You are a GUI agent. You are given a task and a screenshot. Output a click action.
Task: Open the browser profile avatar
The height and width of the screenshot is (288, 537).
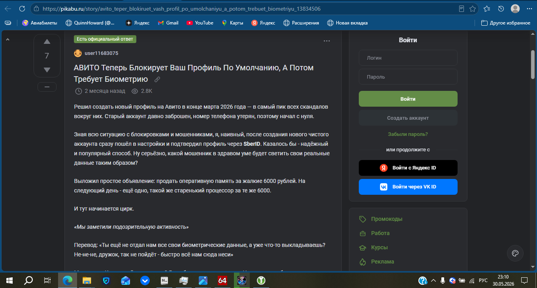[x=515, y=9]
